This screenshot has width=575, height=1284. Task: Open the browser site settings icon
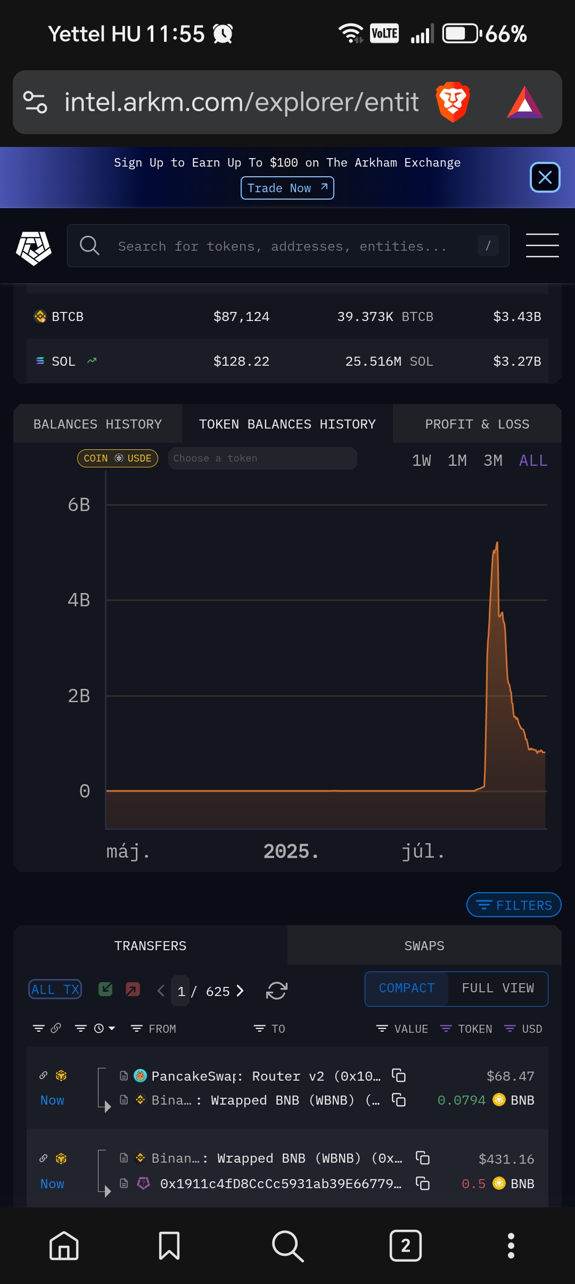coord(35,102)
